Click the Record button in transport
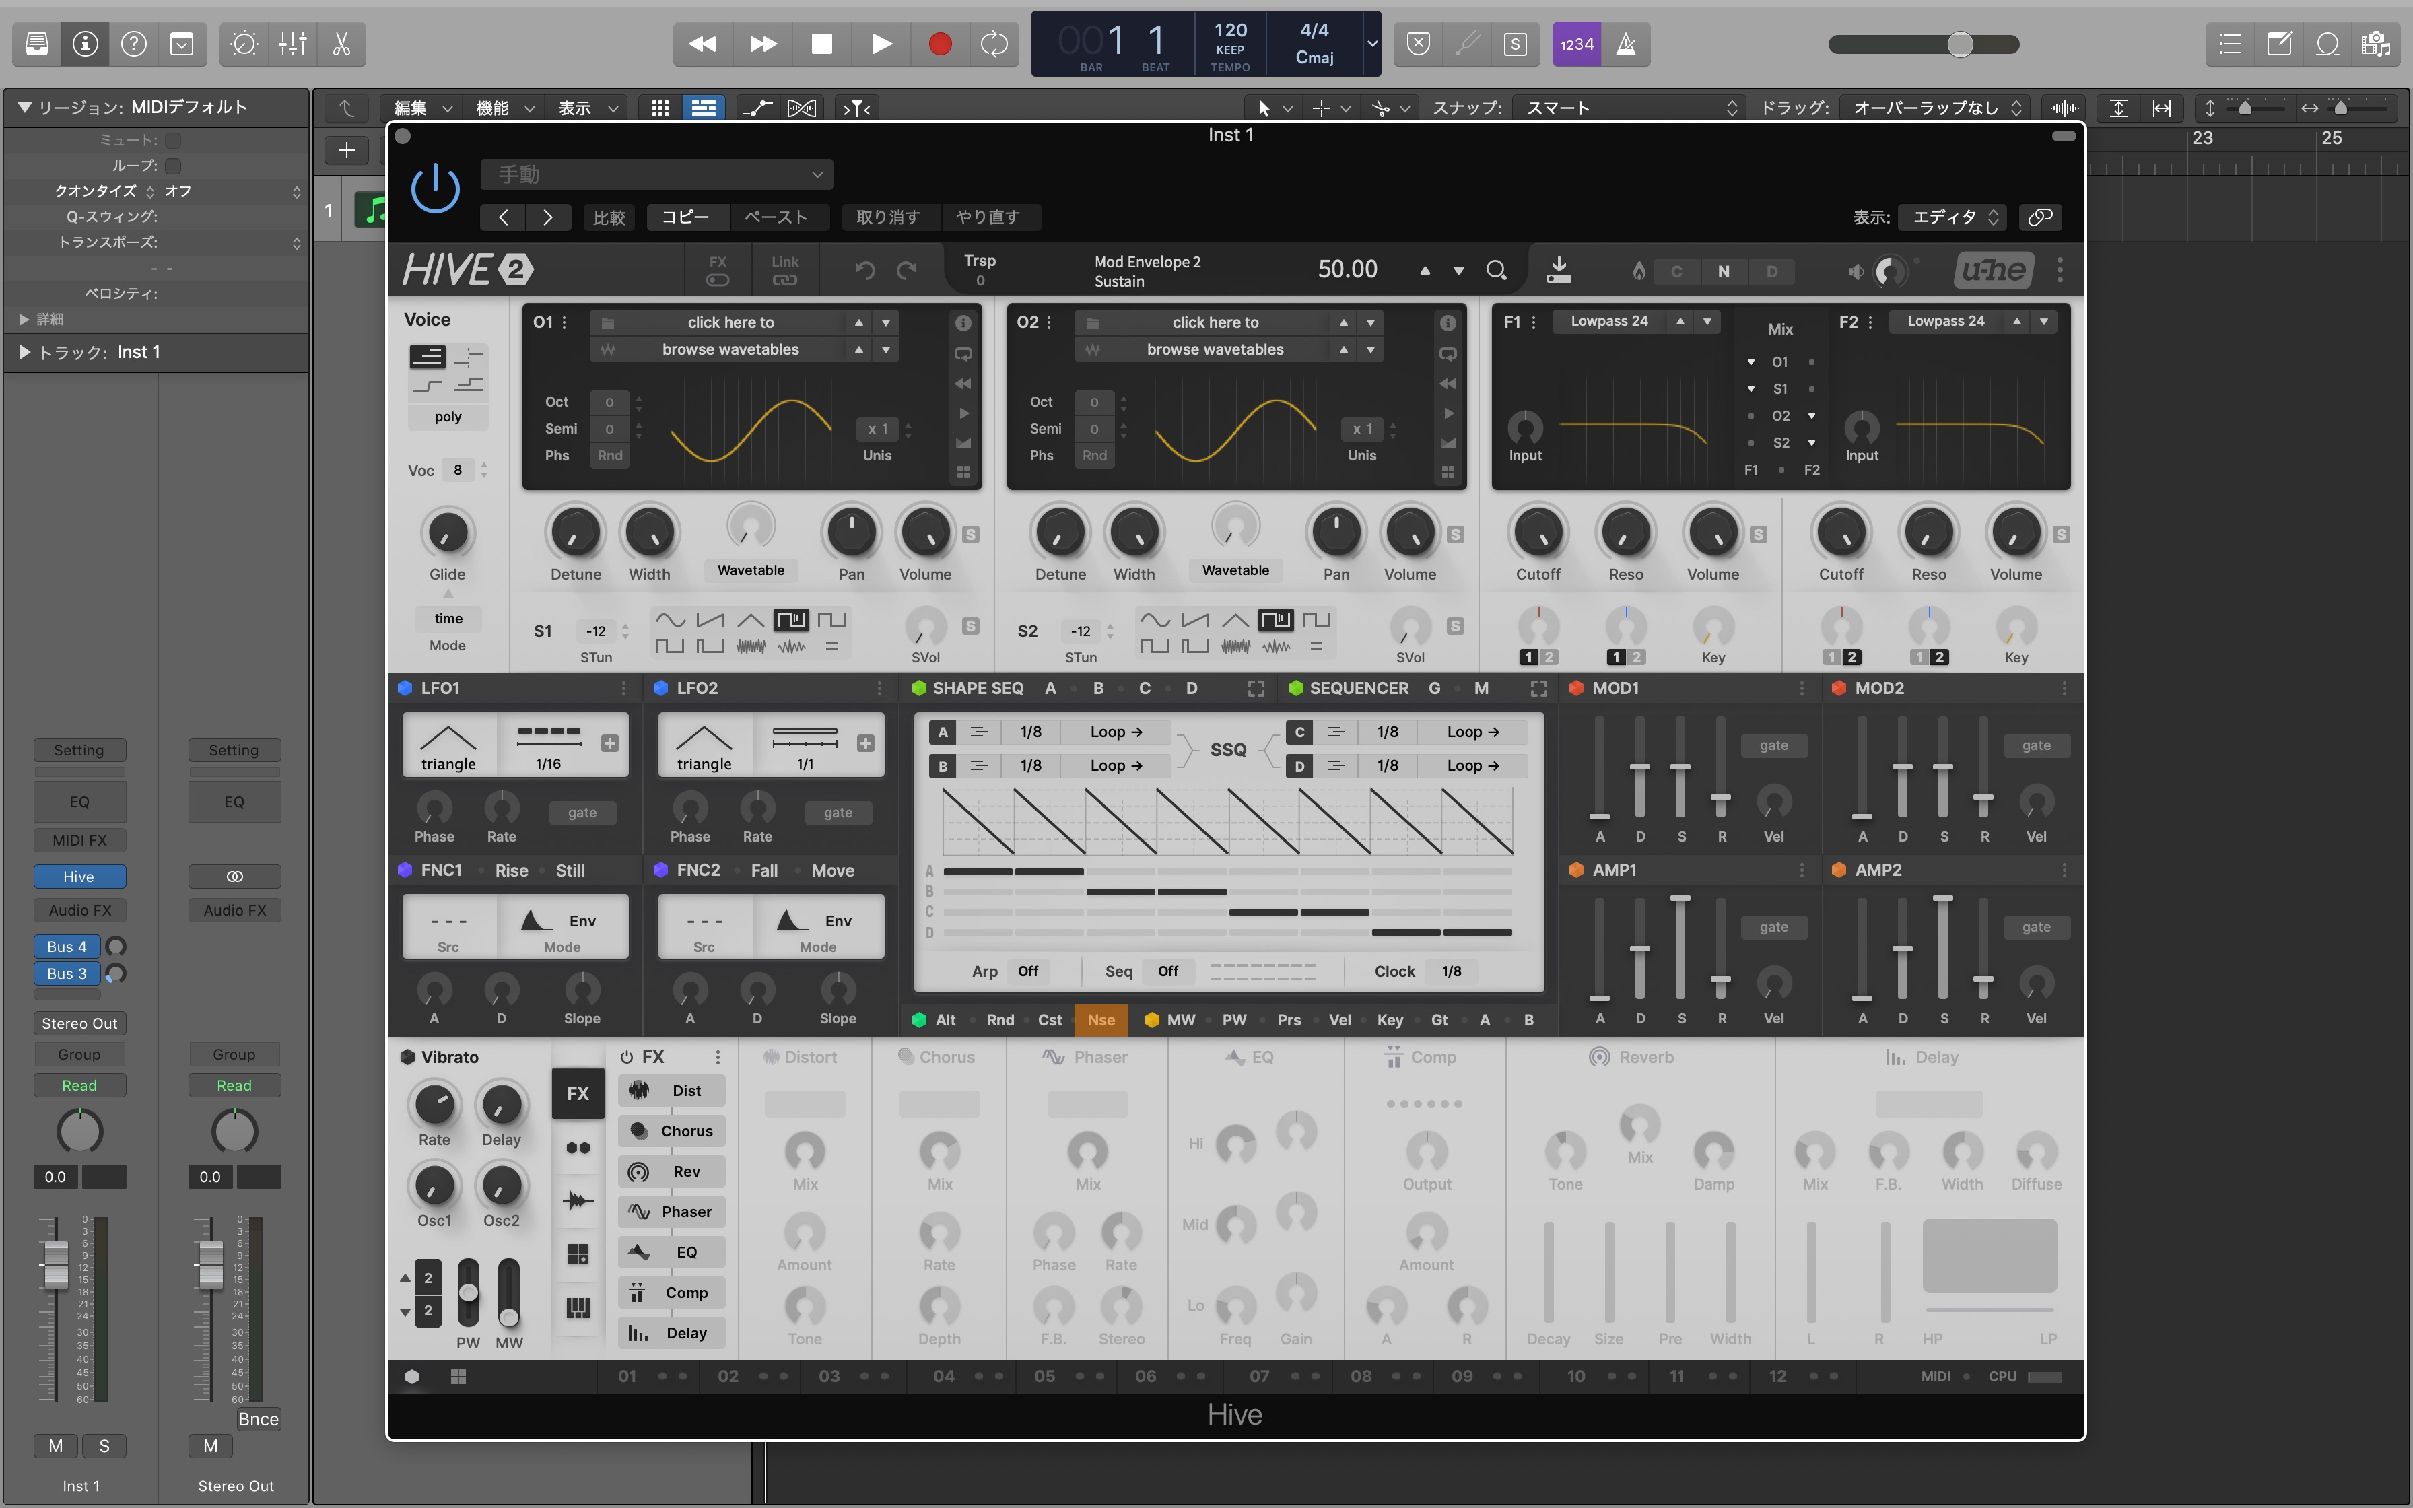Image resolution: width=2413 pixels, height=1508 pixels. click(939, 44)
